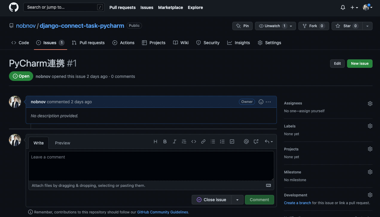Insert a task list checkbox item

tap(232, 141)
